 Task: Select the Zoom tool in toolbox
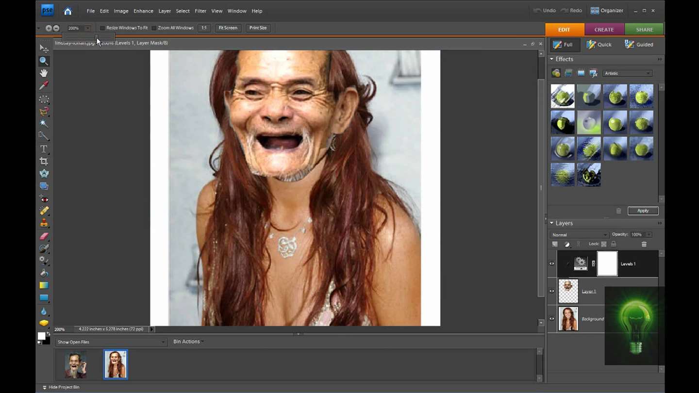point(44,61)
